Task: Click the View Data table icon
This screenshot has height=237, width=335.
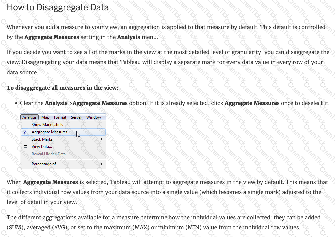Action: (25, 147)
